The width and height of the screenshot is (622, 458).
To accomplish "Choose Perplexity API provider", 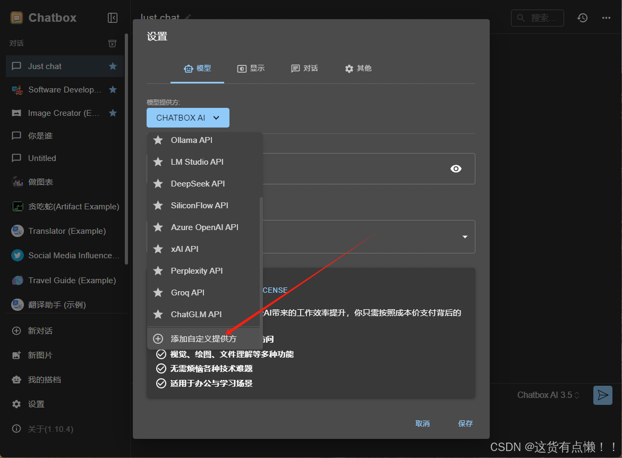I will 203,270.
